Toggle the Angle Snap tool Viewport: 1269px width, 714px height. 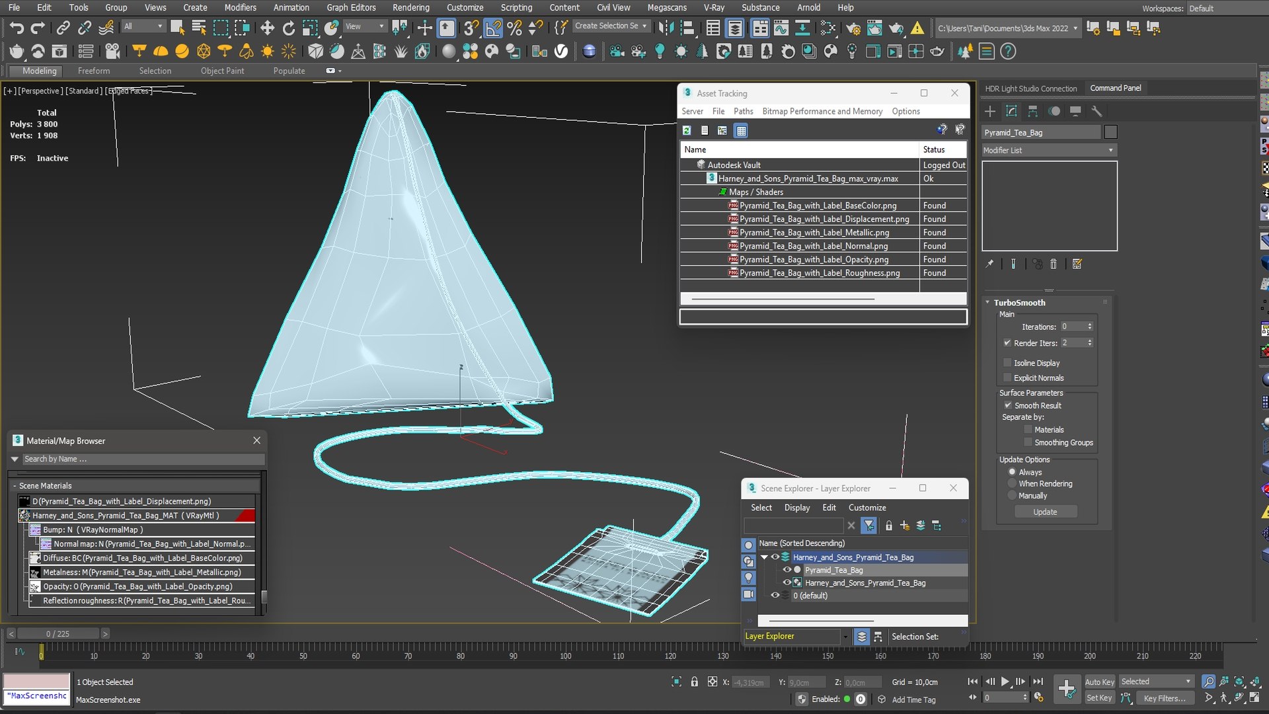[493, 28]
